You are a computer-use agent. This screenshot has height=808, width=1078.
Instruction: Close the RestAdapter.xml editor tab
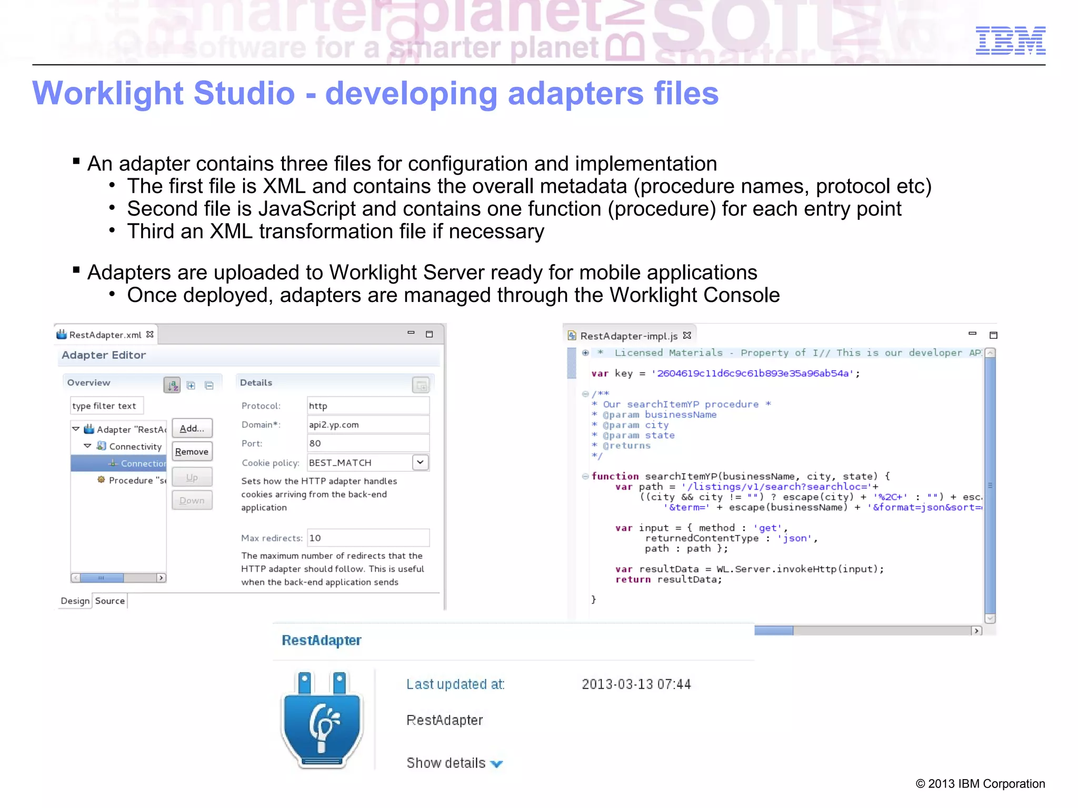(150, 335)
